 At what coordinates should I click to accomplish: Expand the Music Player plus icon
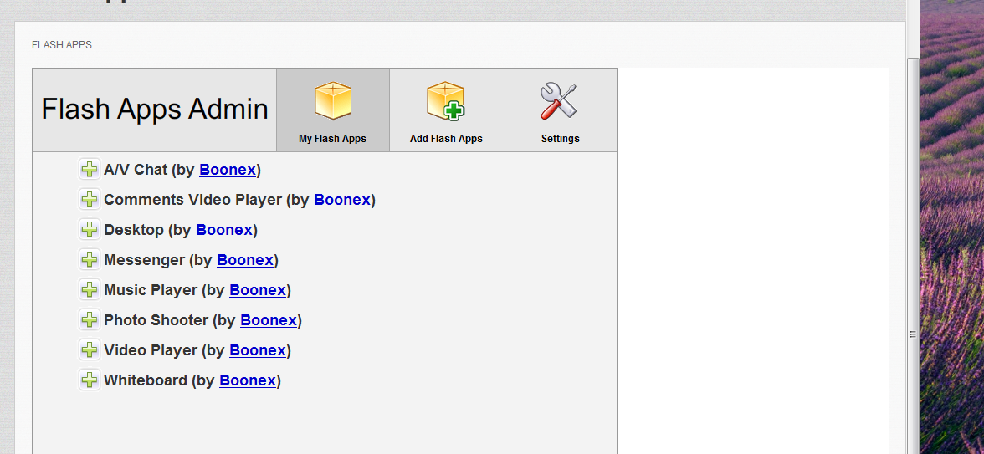pos(89,290)
